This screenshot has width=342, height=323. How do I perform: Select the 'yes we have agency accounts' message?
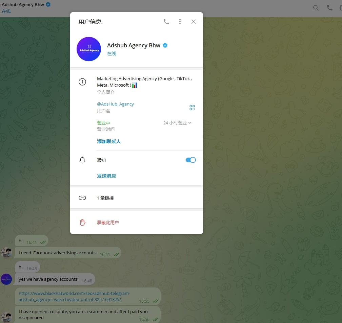[55, 279]
